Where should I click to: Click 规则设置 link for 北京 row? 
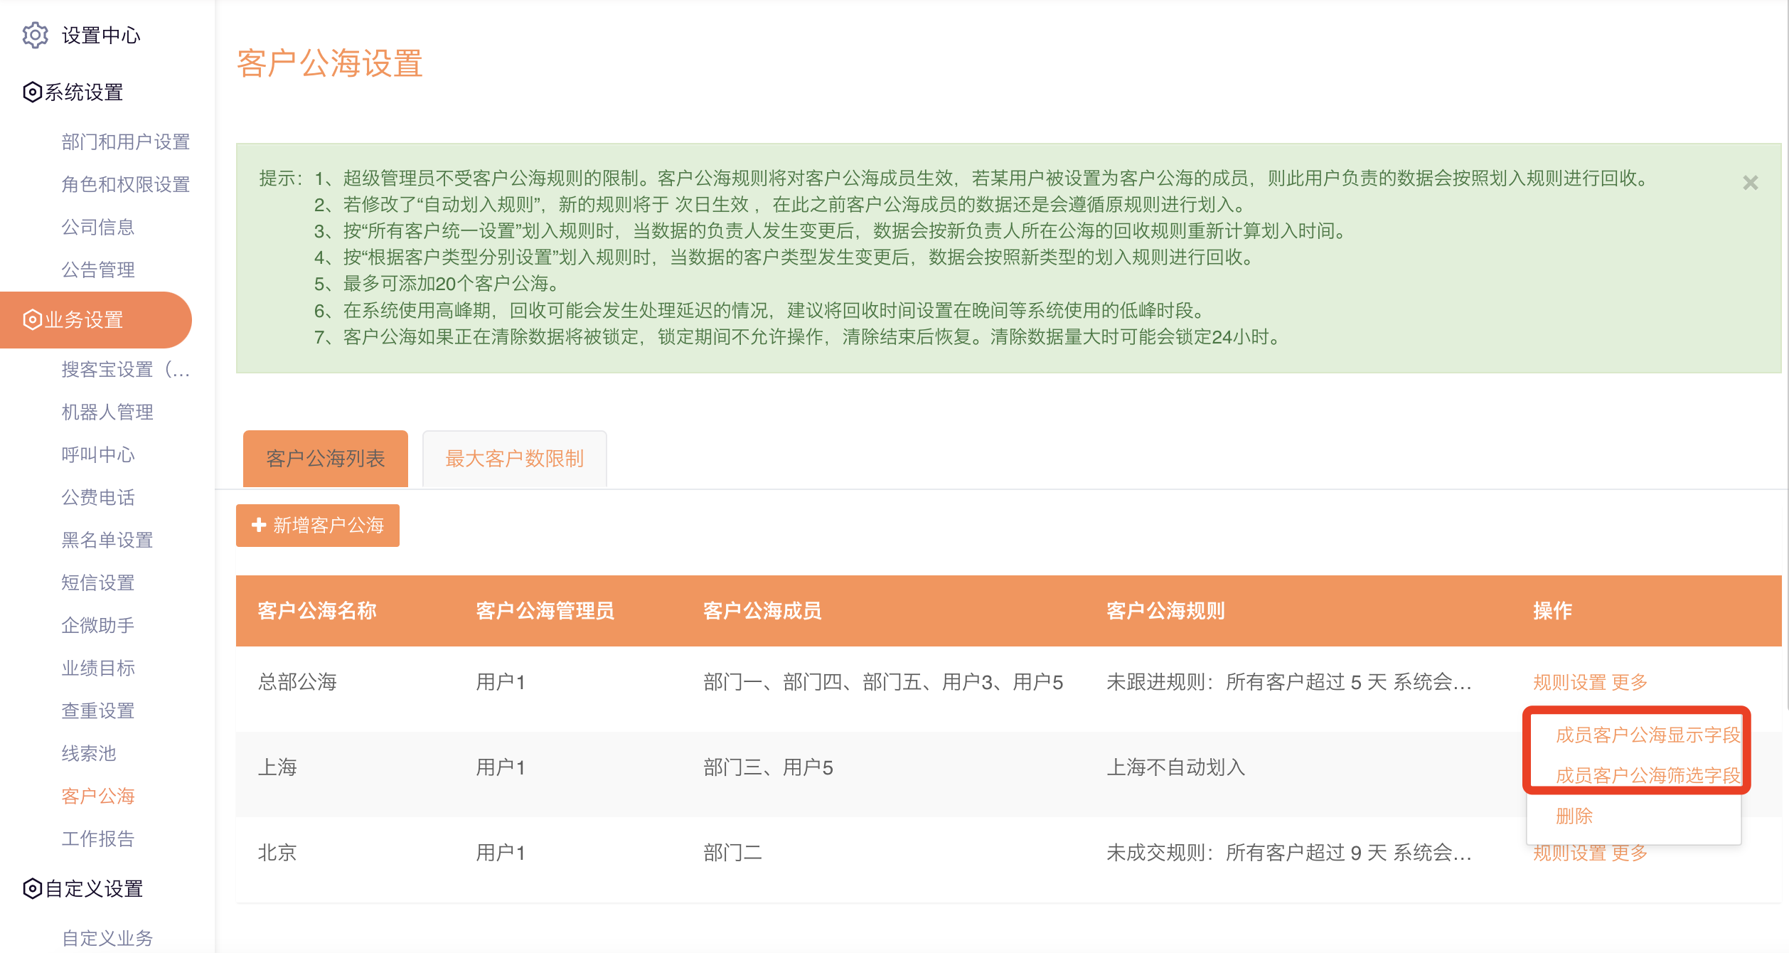pyautogui.click(x=1569, y=853)
